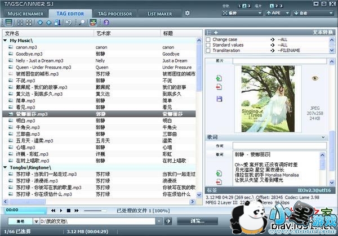
Task: Go to List Maker tab
Action: pyautogui.click(x=160, y=14)
